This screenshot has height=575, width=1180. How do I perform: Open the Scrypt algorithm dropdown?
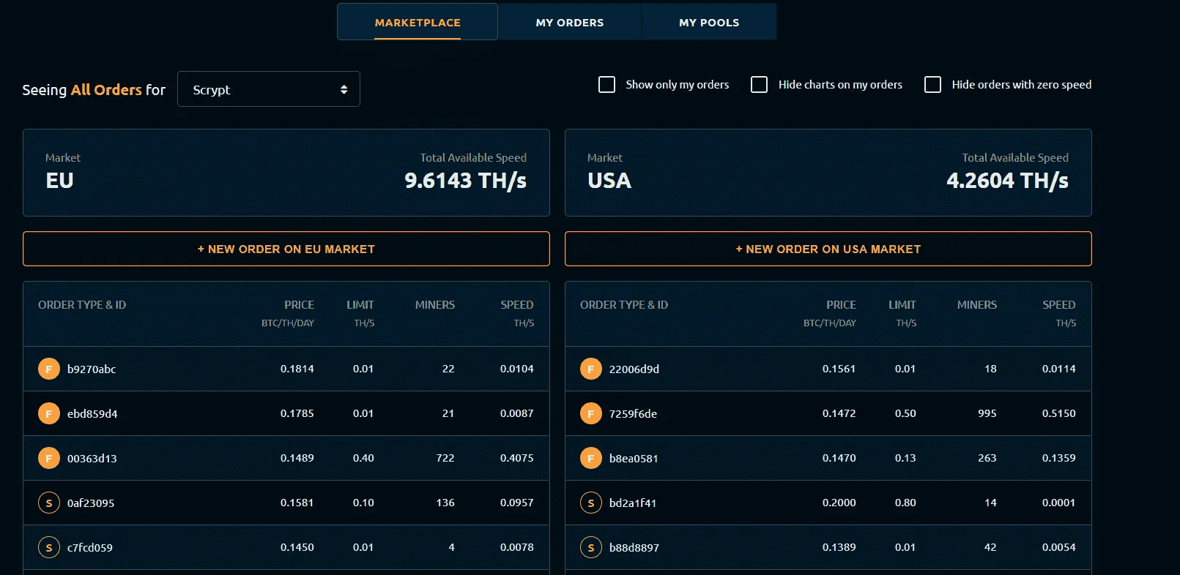(269, 89)
